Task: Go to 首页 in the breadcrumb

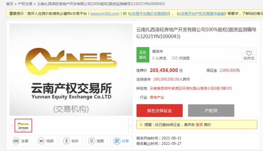Action: coord(10,4)
